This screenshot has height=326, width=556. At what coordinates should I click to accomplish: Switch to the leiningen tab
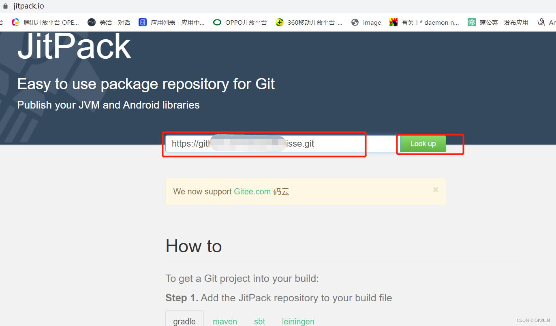pos(298,322)
